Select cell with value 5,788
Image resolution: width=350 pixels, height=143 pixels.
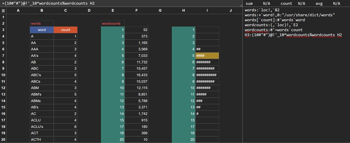click(136, 100)
